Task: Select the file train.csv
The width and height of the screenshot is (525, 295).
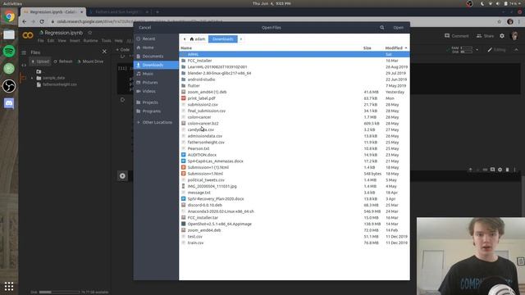Action: pyautogui.click(x=294, y=243)
